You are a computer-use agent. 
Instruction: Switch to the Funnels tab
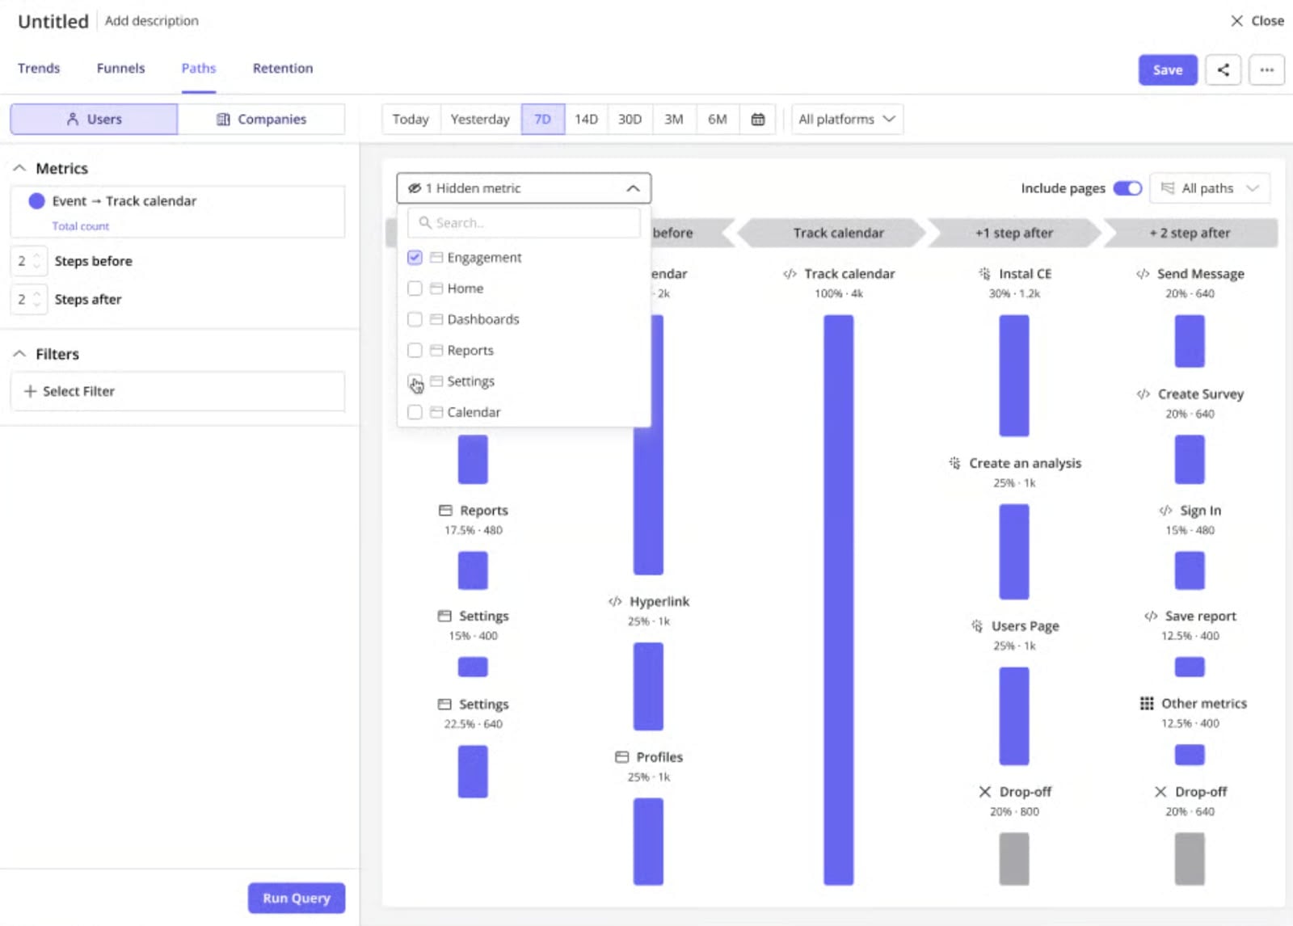(120, 69)
